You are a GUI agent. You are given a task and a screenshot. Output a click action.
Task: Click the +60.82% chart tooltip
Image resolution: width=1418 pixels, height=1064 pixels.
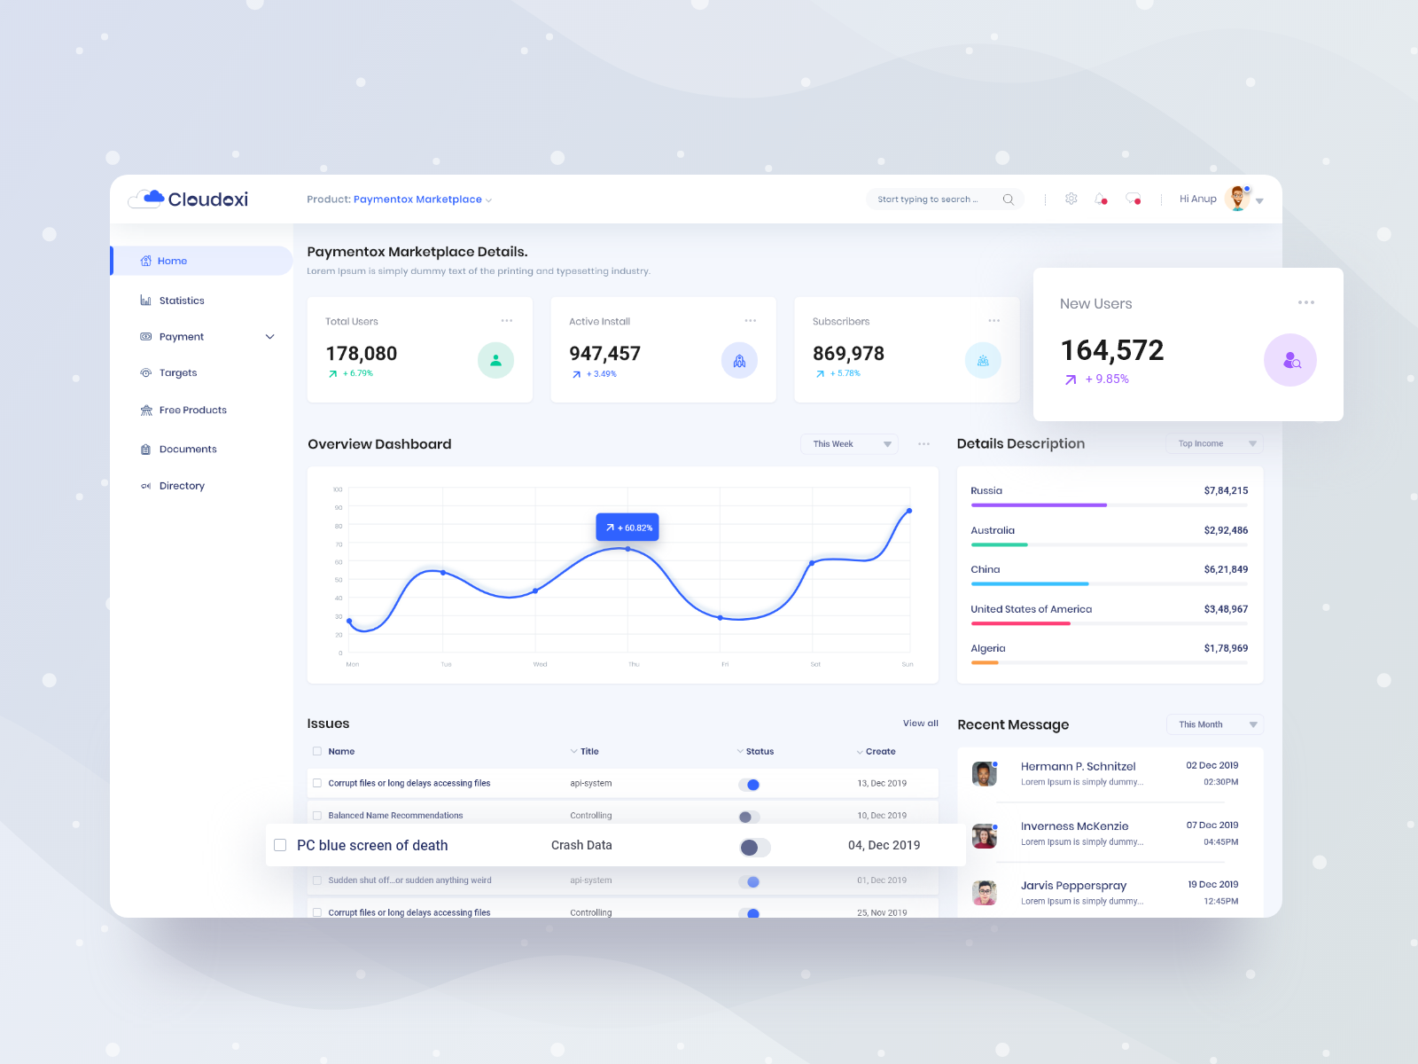point(627,528)
